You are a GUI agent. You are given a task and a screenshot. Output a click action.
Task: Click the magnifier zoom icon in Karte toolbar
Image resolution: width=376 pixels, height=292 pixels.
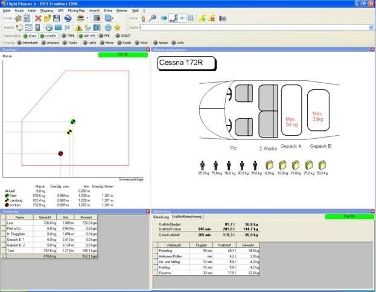(152, 18)
